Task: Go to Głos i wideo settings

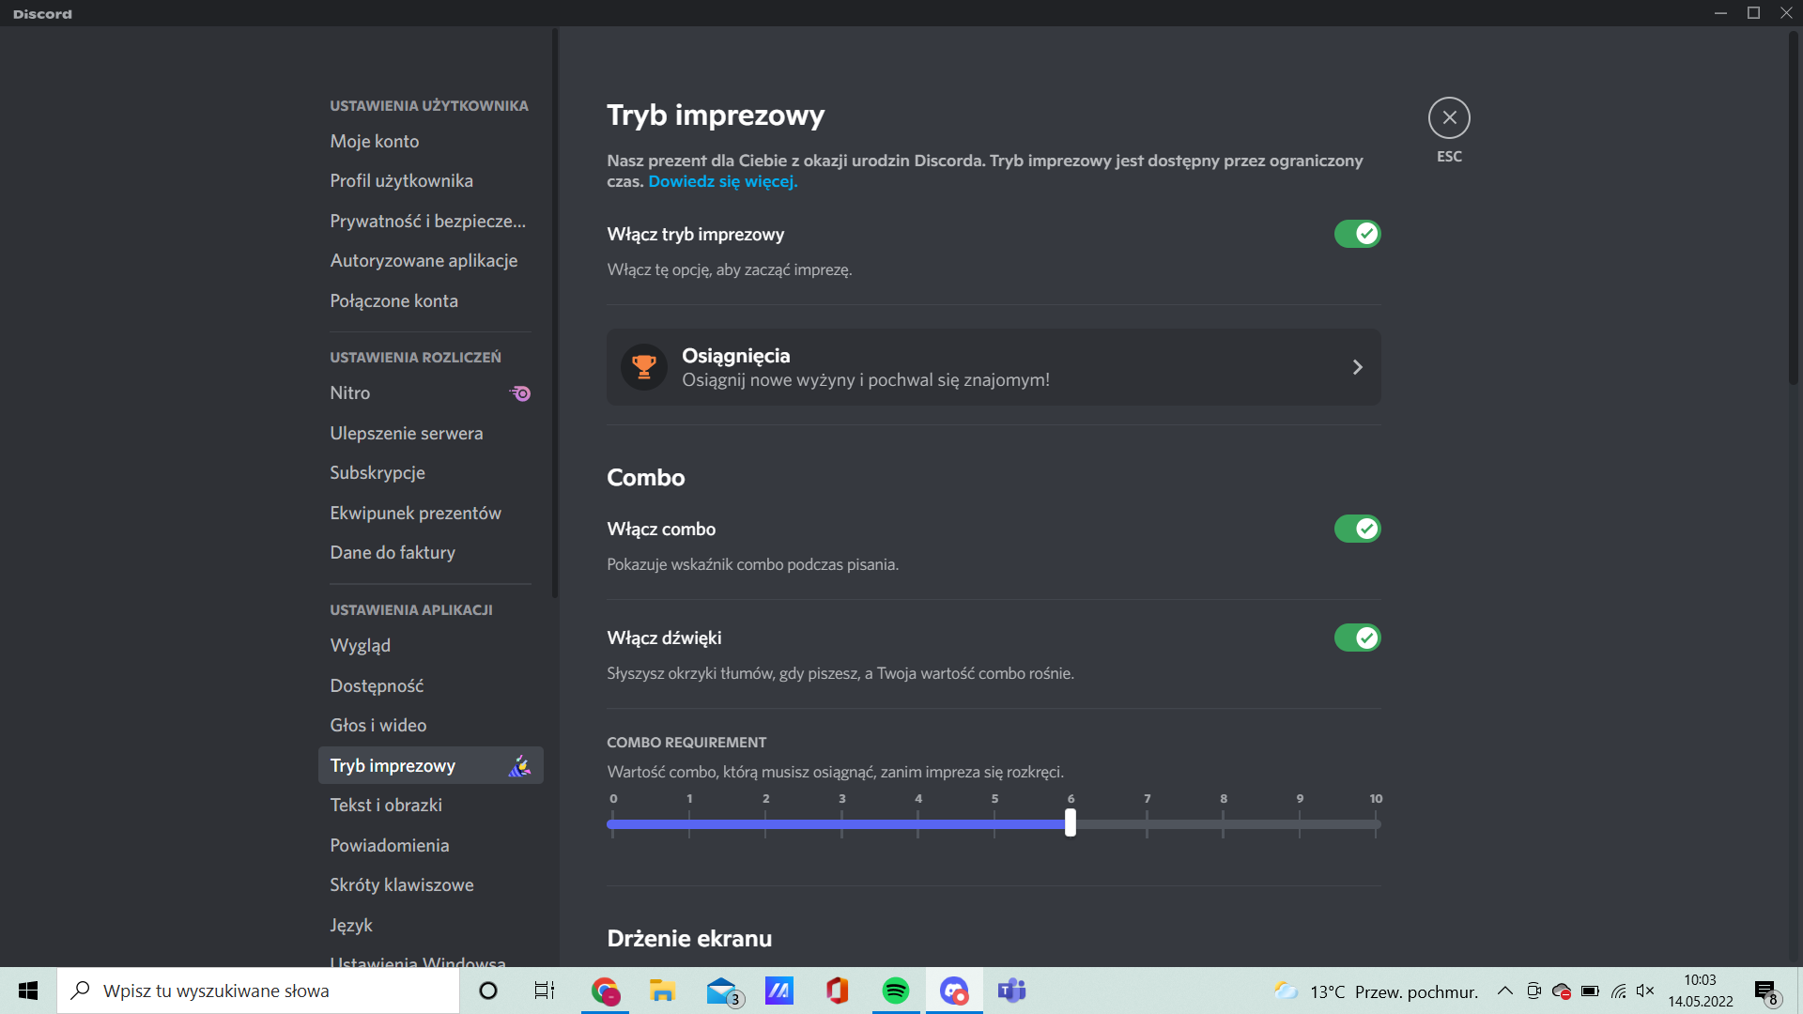Action: 378,726
